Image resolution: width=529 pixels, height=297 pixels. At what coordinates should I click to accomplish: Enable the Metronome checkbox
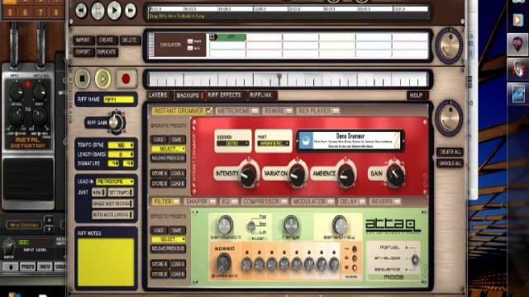click(x=255, y=111)
